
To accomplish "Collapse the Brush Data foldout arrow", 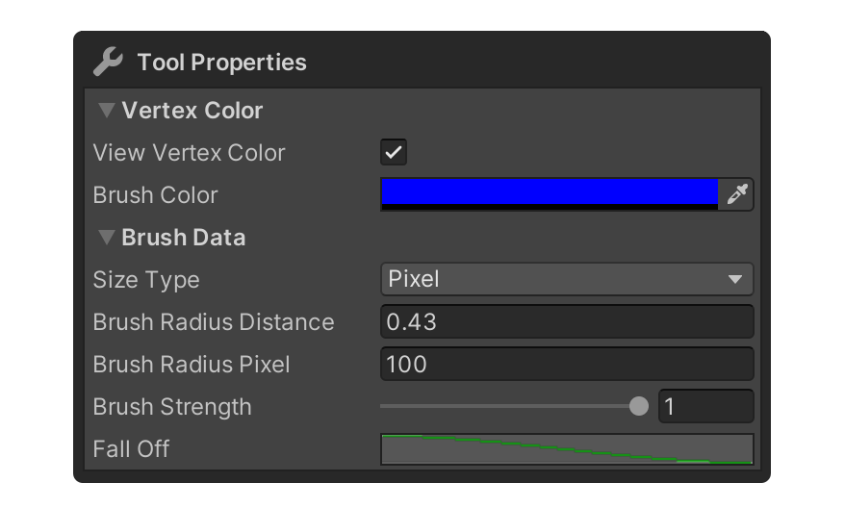I will [106, 237].
